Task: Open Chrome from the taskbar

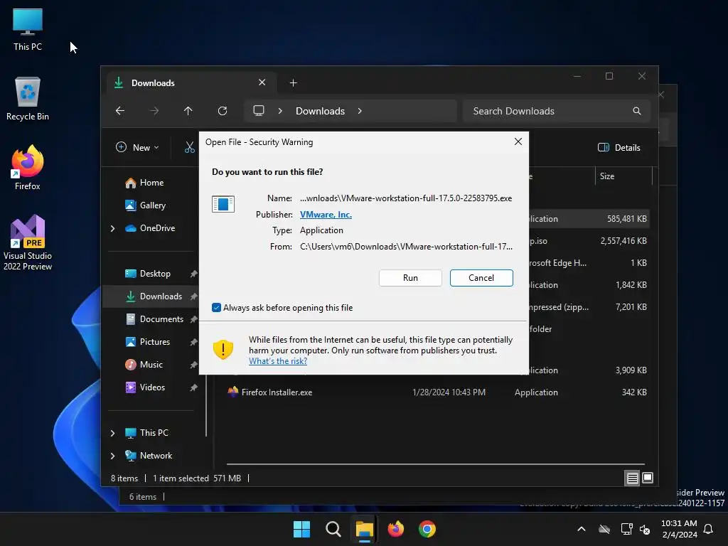Action: (x=427, y=529)
